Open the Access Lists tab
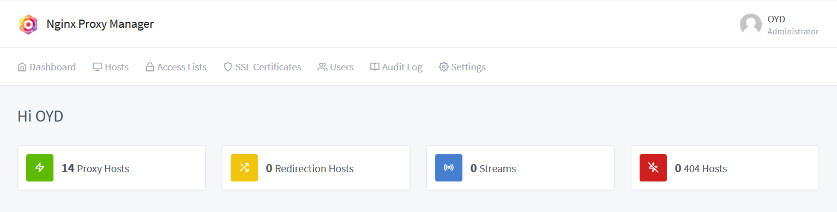This screenshot has width=837, height=212. click(x=176, y=67)
